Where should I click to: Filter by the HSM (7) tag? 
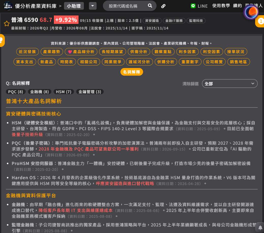(64, 92)
